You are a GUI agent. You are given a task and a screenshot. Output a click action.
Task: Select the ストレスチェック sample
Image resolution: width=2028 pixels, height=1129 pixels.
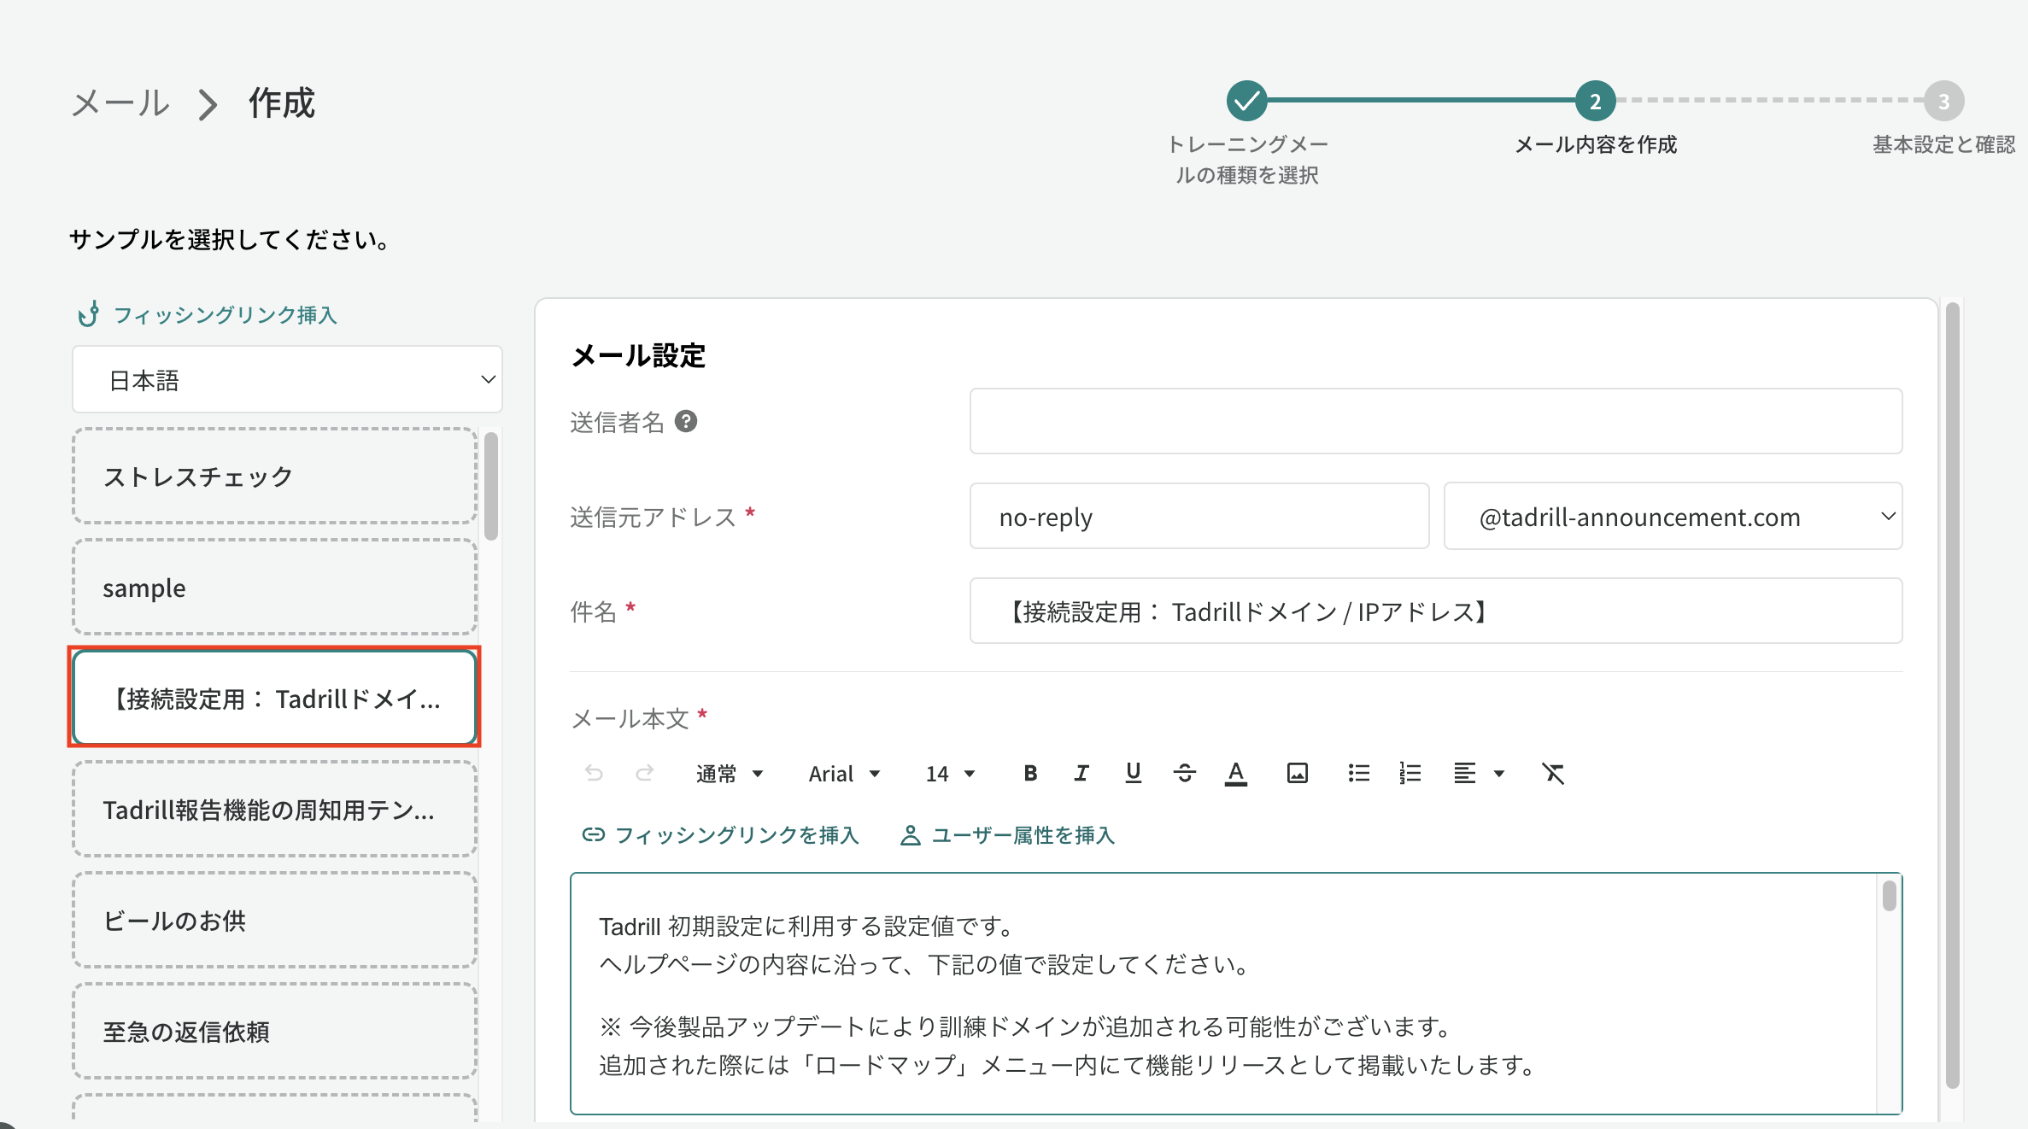point(274,476)
